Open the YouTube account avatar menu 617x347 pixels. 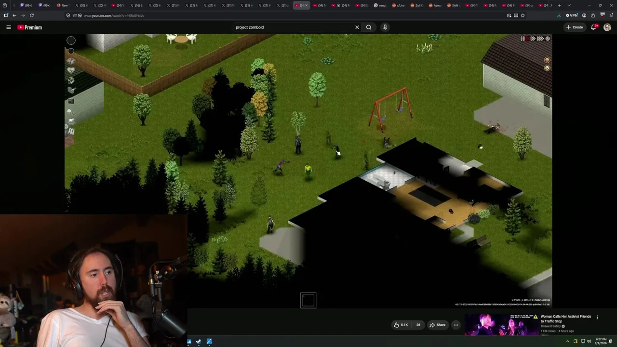pos(607,27)
